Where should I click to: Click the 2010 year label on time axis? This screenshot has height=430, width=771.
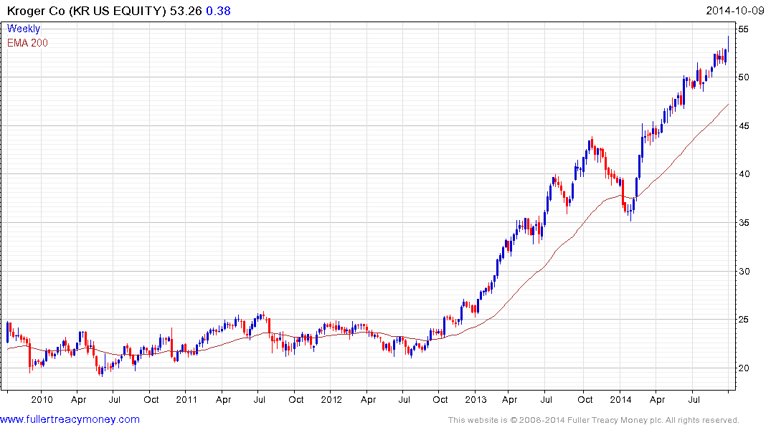pyautogui.click(x=42, y=399)
